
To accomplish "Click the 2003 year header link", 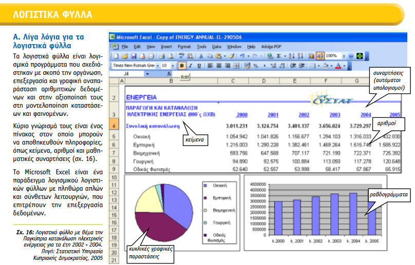I will (x=335, y=115).
